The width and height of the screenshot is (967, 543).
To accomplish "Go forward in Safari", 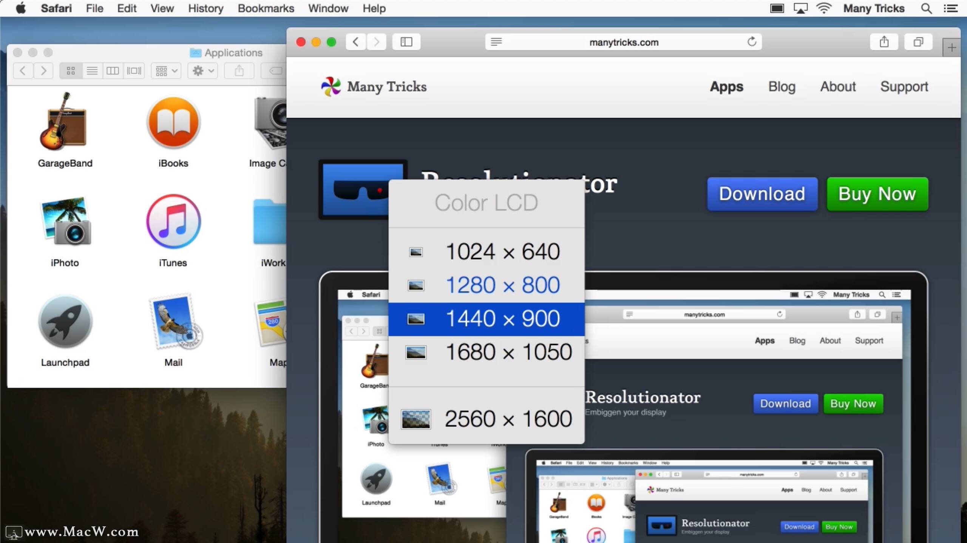I will tap(376, 41).
